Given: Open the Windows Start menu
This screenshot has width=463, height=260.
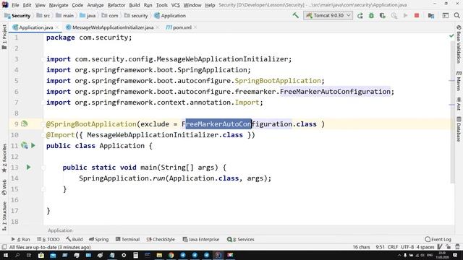Looking at the screenshot, I should pos(5,255).
